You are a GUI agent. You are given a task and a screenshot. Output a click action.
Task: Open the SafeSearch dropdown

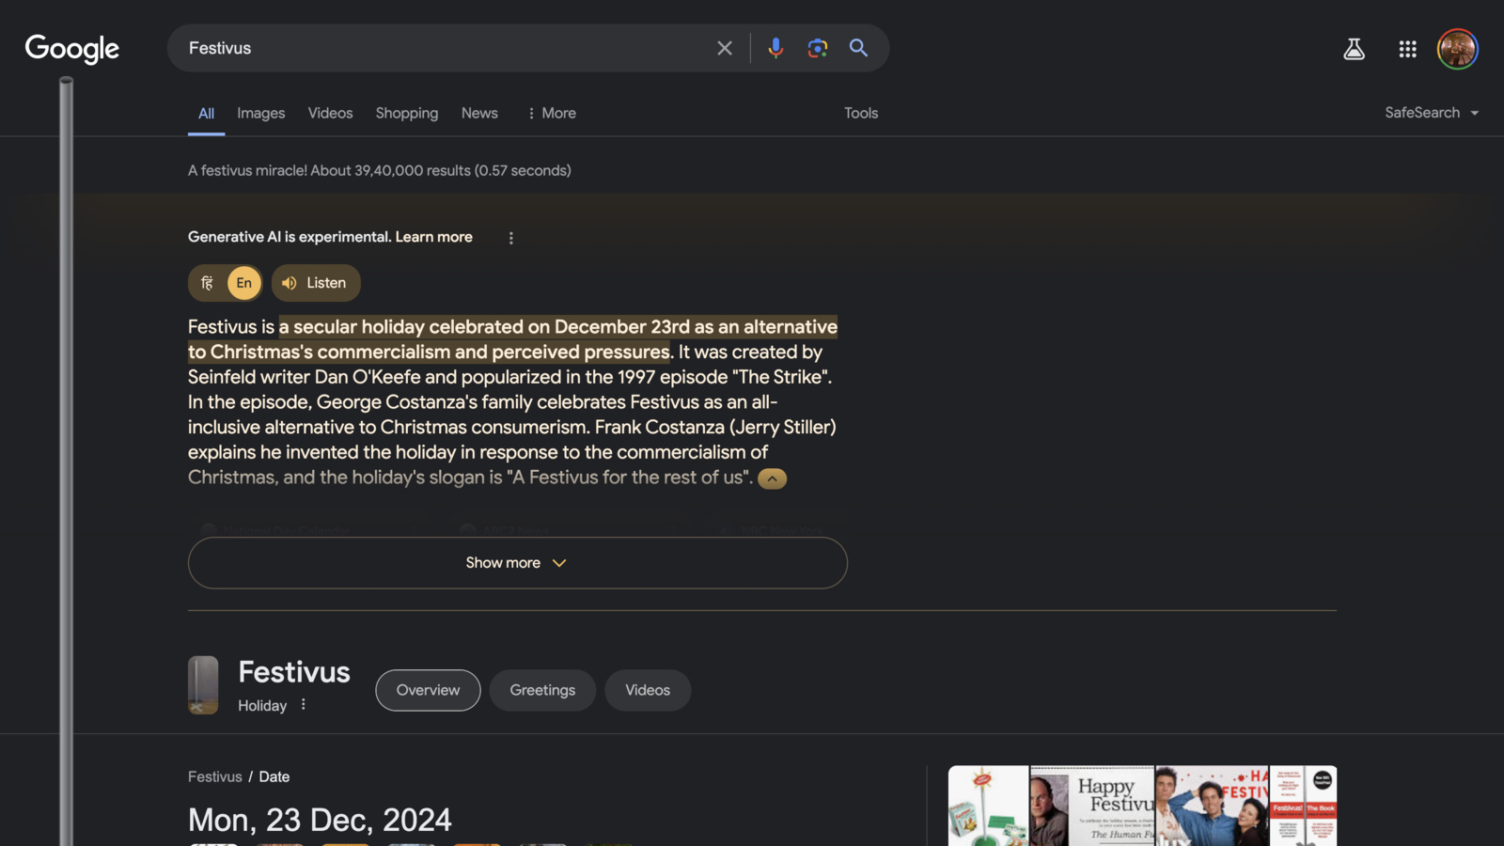point(1430,112)
